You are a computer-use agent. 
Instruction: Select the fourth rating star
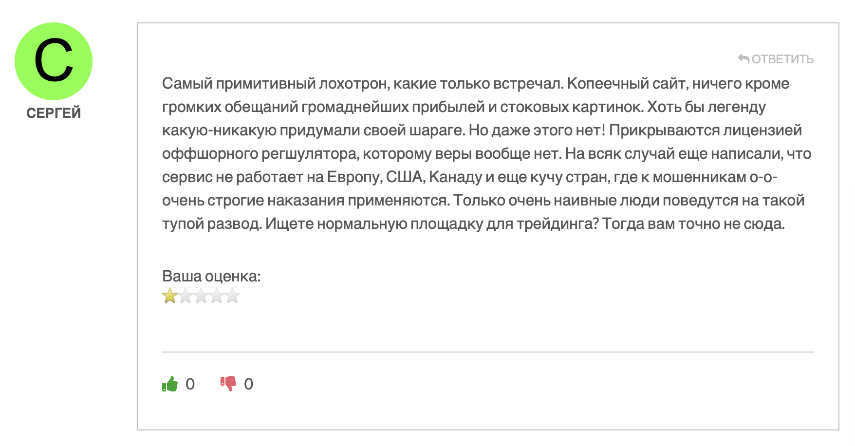point(217,296)
